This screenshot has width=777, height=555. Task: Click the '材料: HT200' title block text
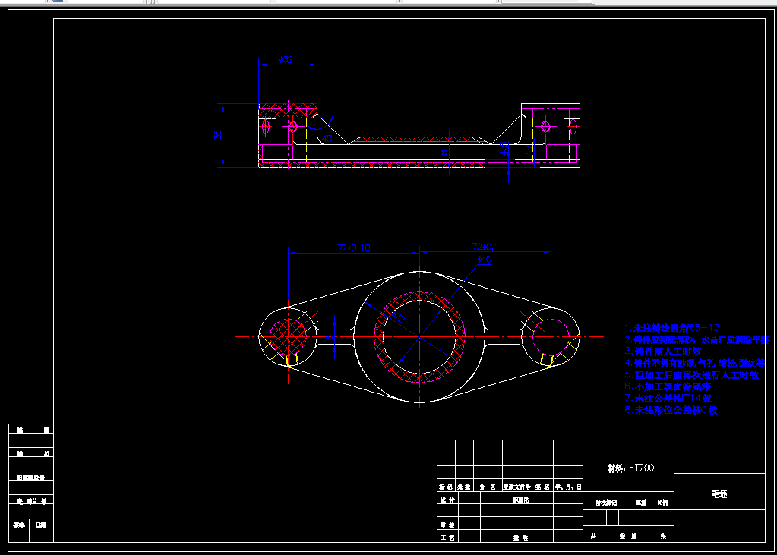click(631, 468)
